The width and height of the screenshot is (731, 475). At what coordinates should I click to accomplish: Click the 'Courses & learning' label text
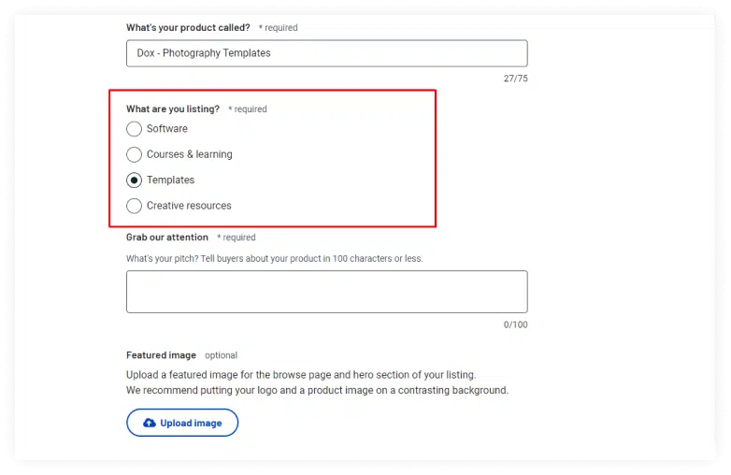tap(190, 154)
